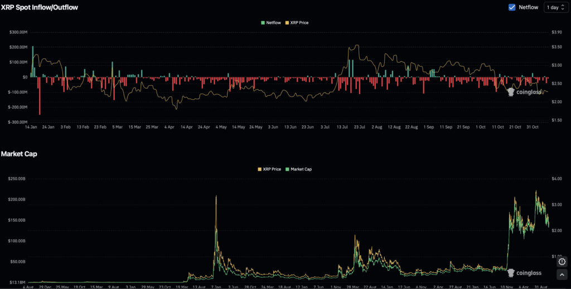The image size is (571, 289).
Task: Click the $1.50 price axis label
Action: (x=557, y=120)
